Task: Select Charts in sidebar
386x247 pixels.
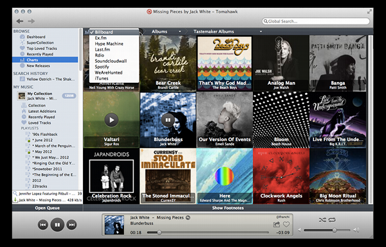Action: (x=45, y=60)
